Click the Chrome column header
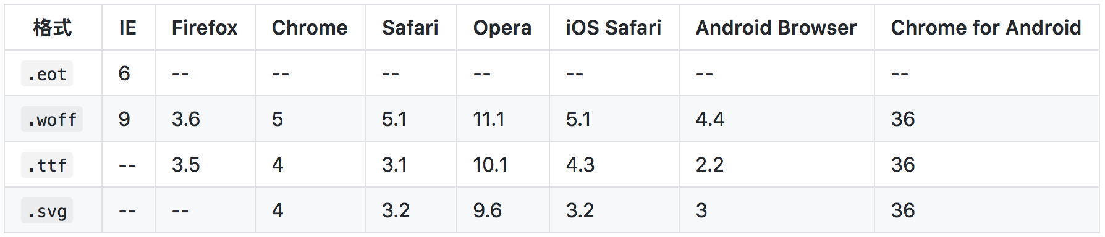This screenshot has width=1105, height=237. pyautogui.click(x=310, y=28)
